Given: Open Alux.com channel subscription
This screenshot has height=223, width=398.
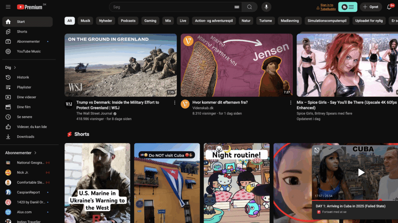Looking at the screenshot, I should [x=28, y=212].
